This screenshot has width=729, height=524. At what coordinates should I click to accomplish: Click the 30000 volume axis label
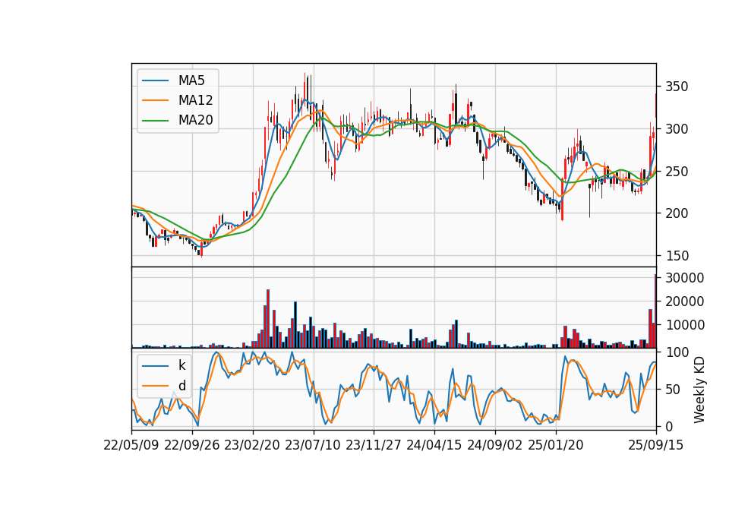coord(684,278)
